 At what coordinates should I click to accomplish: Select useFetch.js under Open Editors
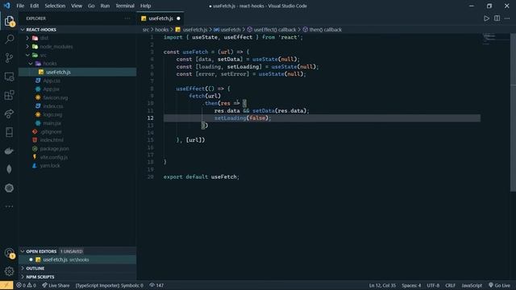77,259
